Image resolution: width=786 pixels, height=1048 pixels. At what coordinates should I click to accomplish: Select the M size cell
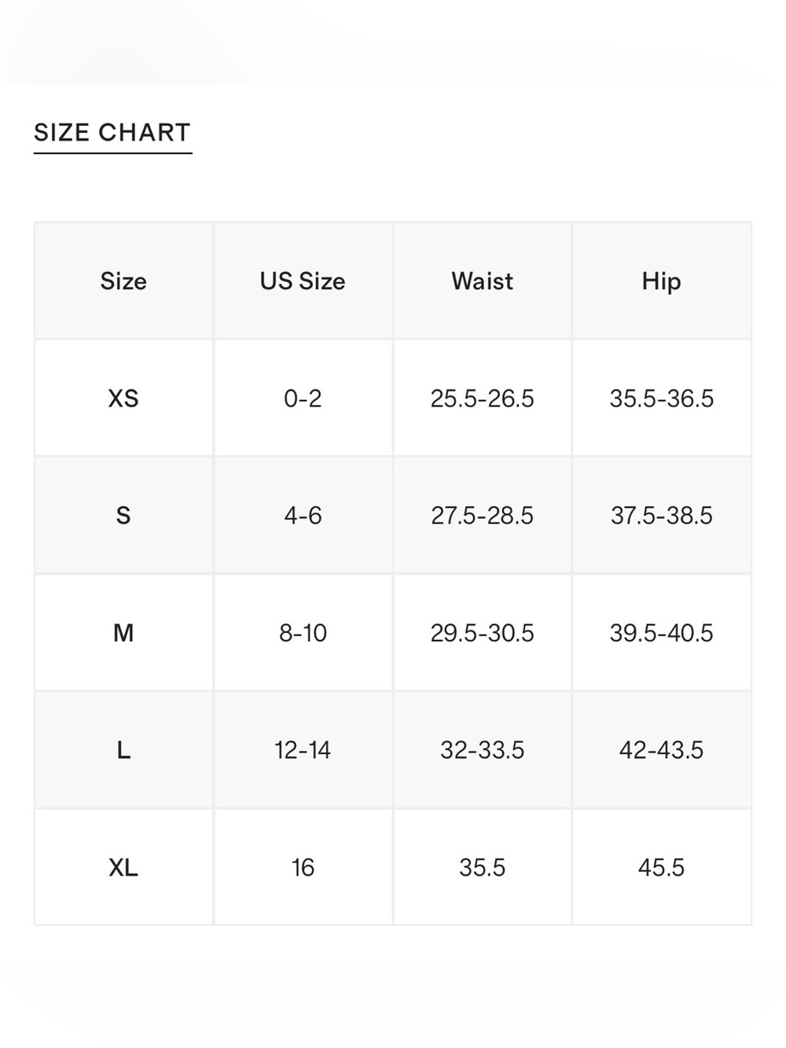pyautogui.click(x=123, y=632)
